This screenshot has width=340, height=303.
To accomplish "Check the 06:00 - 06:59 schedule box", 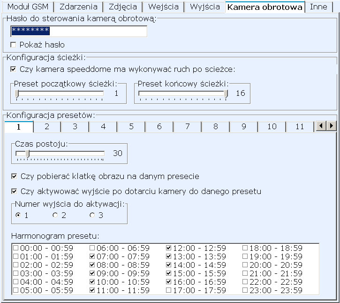I will pos(92,248).
